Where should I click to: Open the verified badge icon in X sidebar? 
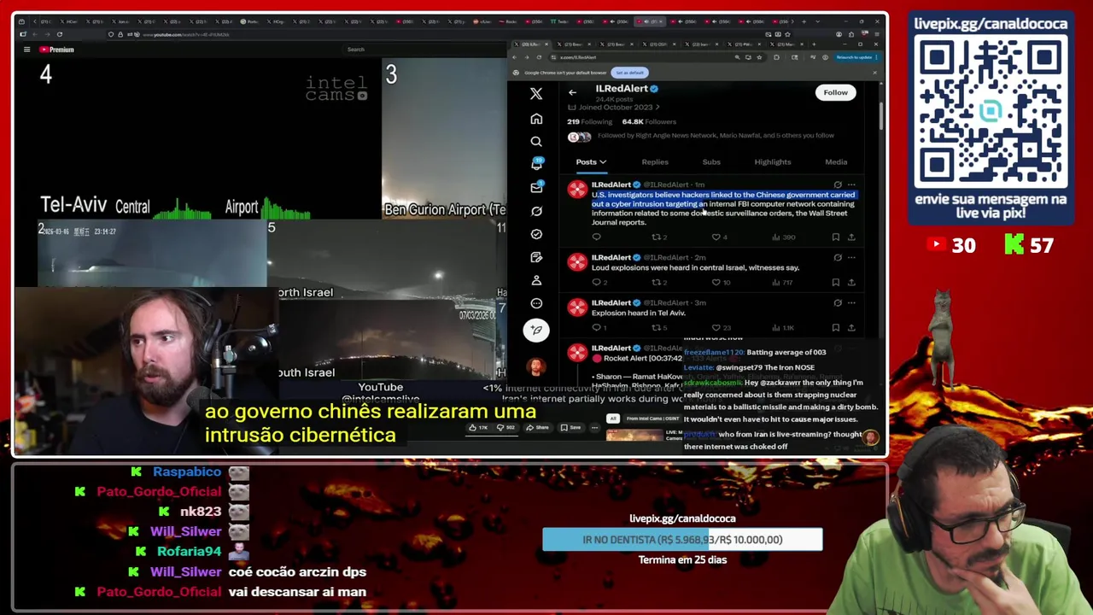[x=536, y=234]
